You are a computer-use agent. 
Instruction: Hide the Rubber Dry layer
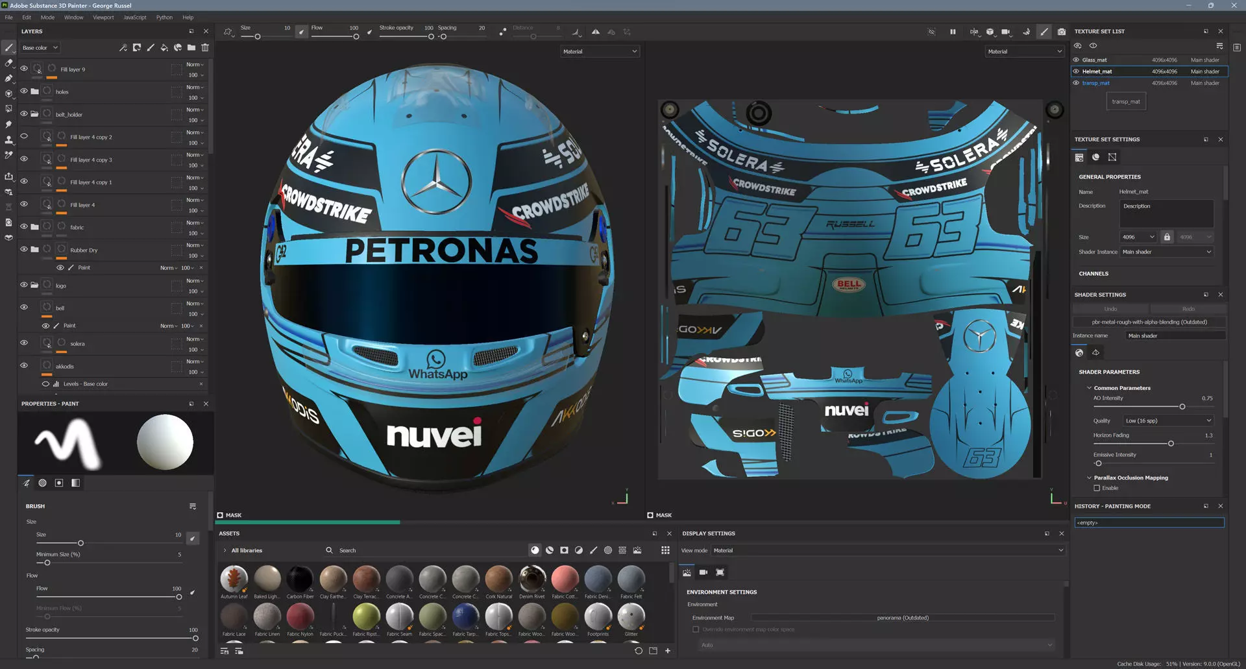(x=24, y=249)
